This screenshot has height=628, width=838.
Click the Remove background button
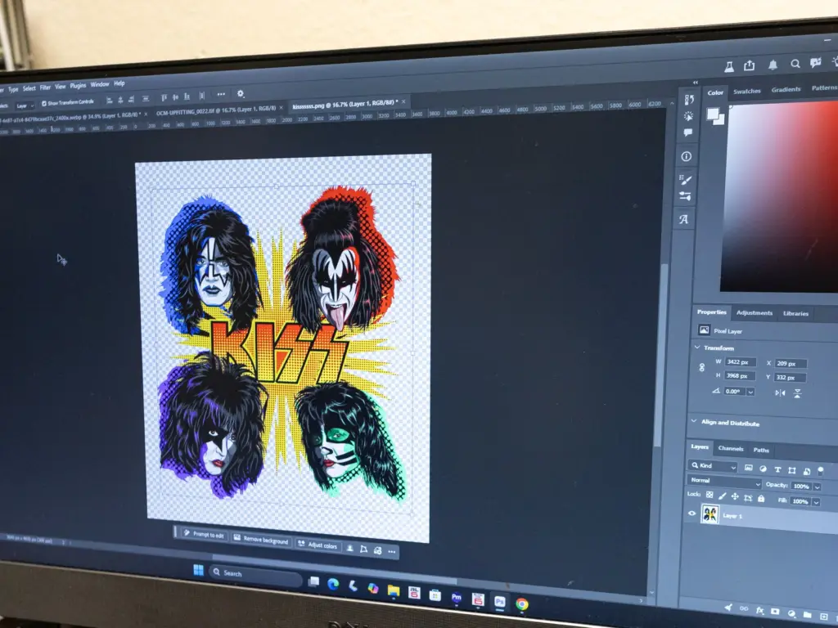coord(261,540)
